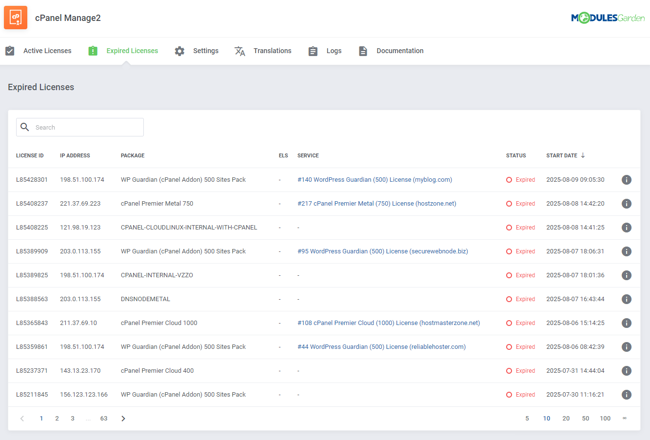The height and width of the screenshot is (440, 650).
Task: Jump to page 63 in pagination
Action: [x=104, y=418]
